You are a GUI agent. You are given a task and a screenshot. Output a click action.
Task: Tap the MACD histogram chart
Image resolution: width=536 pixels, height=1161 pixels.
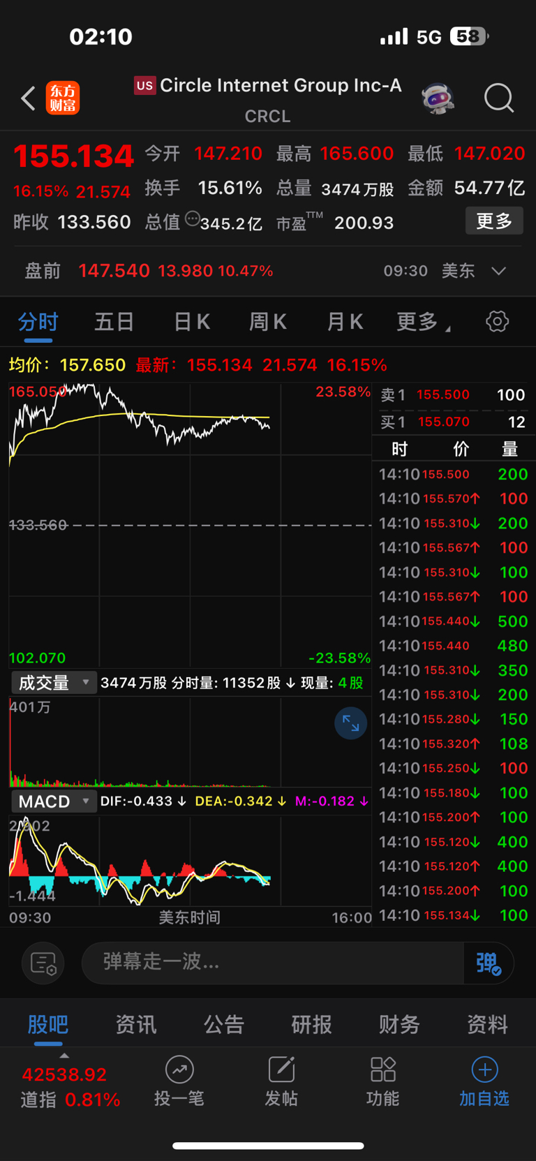(x=190, y=861)
